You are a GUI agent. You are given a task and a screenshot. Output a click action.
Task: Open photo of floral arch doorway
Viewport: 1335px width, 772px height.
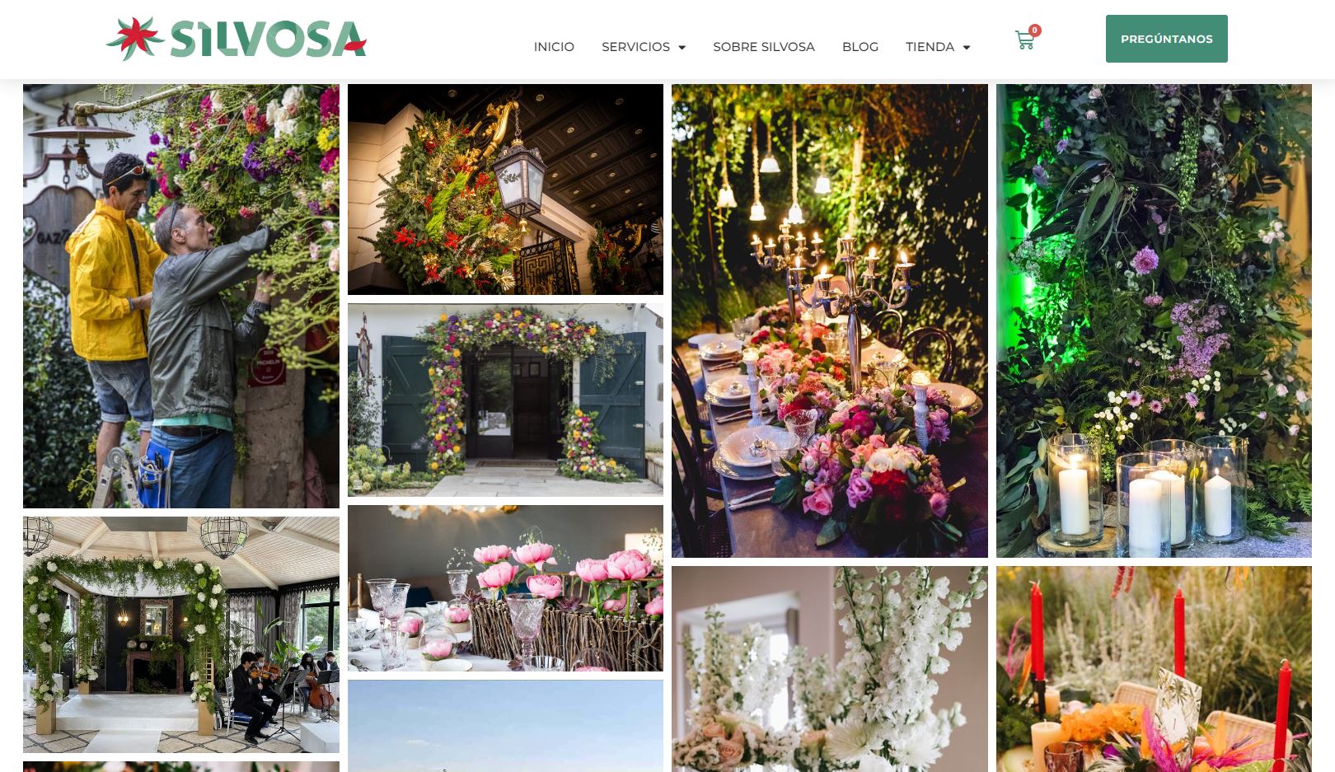[x=505, y=400]
